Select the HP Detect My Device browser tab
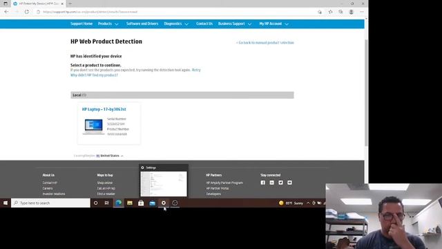This screenshot has width=442, height=249. point(38,3)
